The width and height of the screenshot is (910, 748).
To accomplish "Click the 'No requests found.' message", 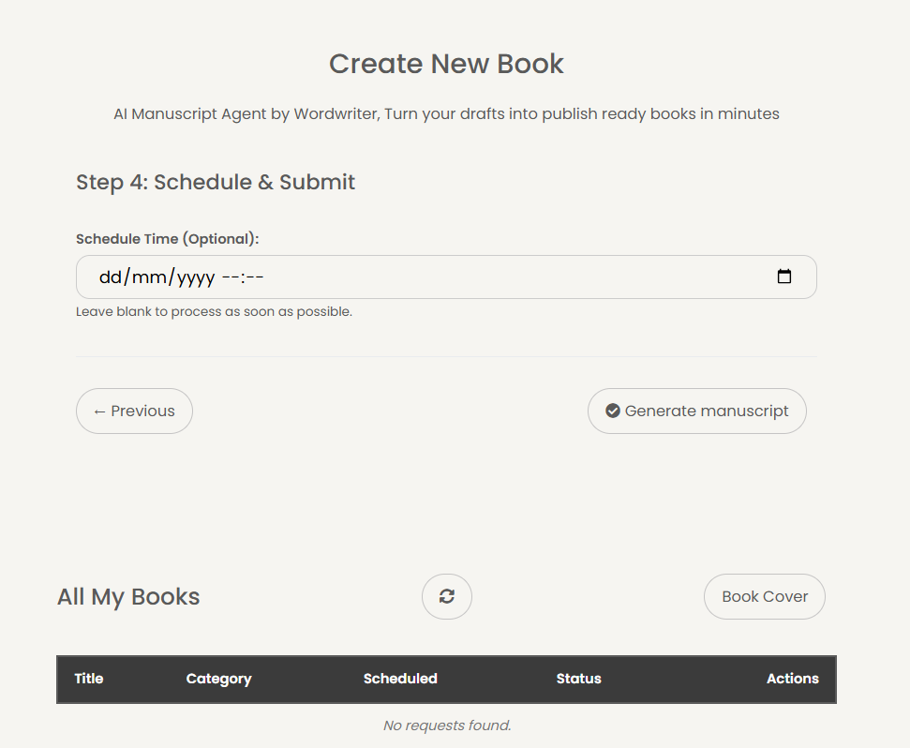I will 447,726.
